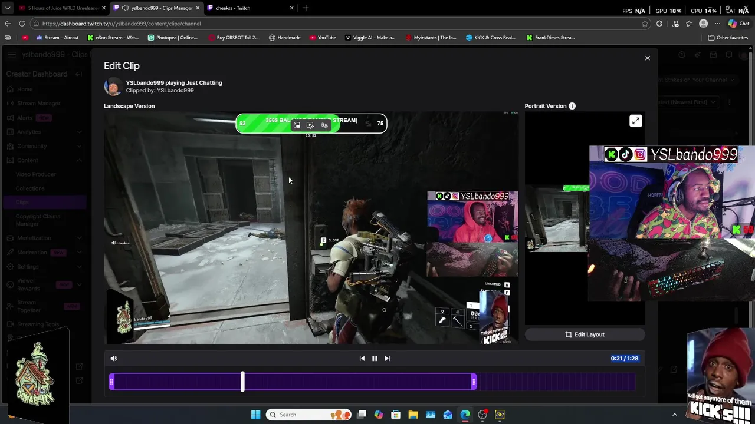Click the clip time readout 0:21 / 1:28
The image size is (755, 424).
tap(624, 358)
